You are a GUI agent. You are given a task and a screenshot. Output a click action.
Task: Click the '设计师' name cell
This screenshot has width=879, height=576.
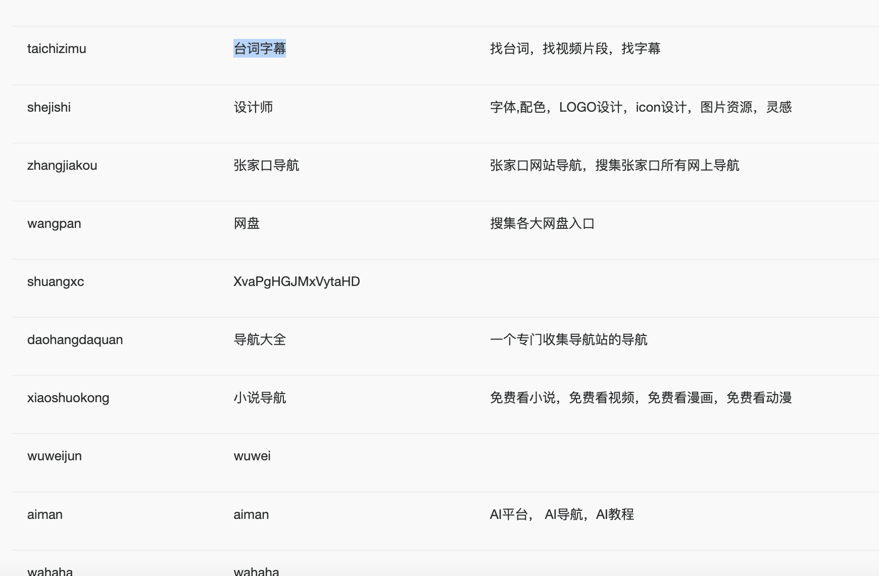click(x=253, y=107)
